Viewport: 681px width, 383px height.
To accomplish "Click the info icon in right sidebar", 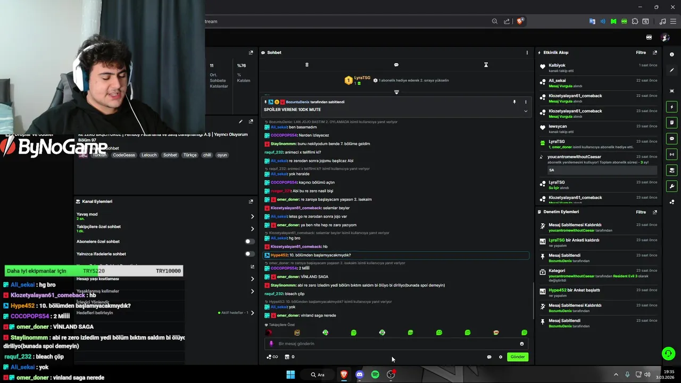I will tap(672, 54).
